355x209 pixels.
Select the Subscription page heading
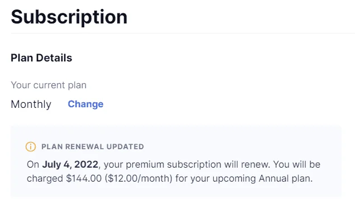tap(69, 17)
